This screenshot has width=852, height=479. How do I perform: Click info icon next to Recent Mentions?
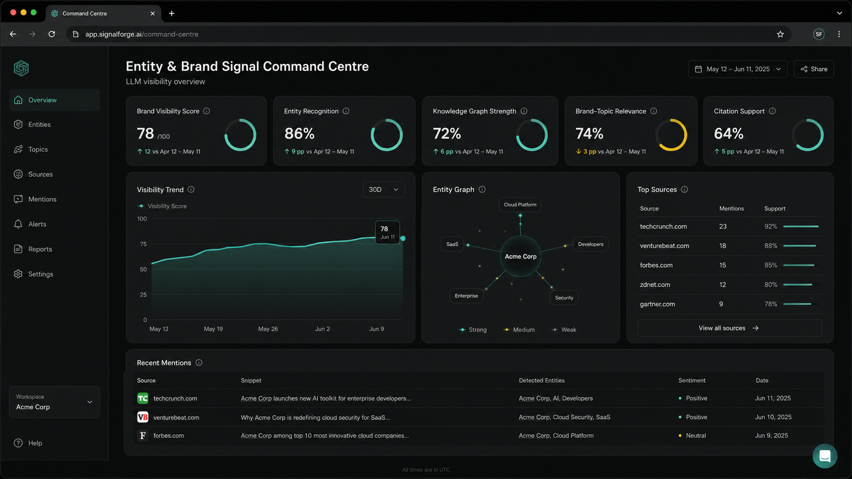click(199, 363)
